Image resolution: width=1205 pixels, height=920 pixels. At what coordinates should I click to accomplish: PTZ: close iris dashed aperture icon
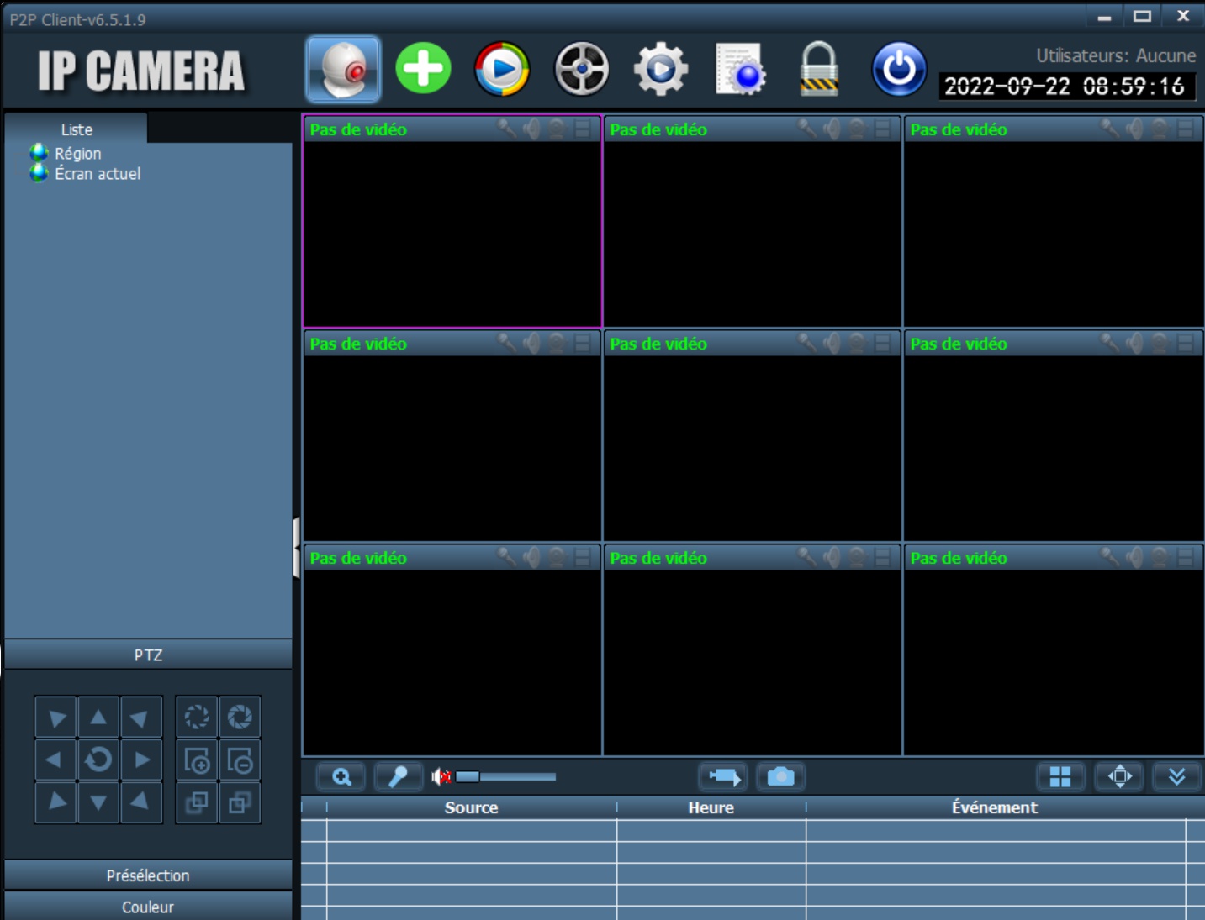(x=197, y=718)
